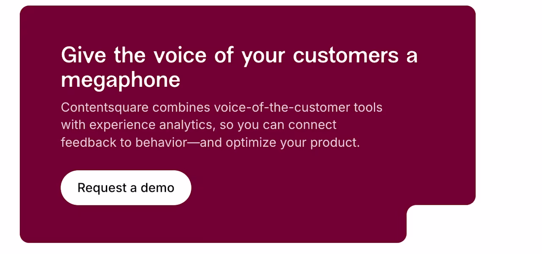The height and width of the screenshot is (254, 542).
Task: Click the "feedback to behavior" phrase
Action: click(124, 143)
